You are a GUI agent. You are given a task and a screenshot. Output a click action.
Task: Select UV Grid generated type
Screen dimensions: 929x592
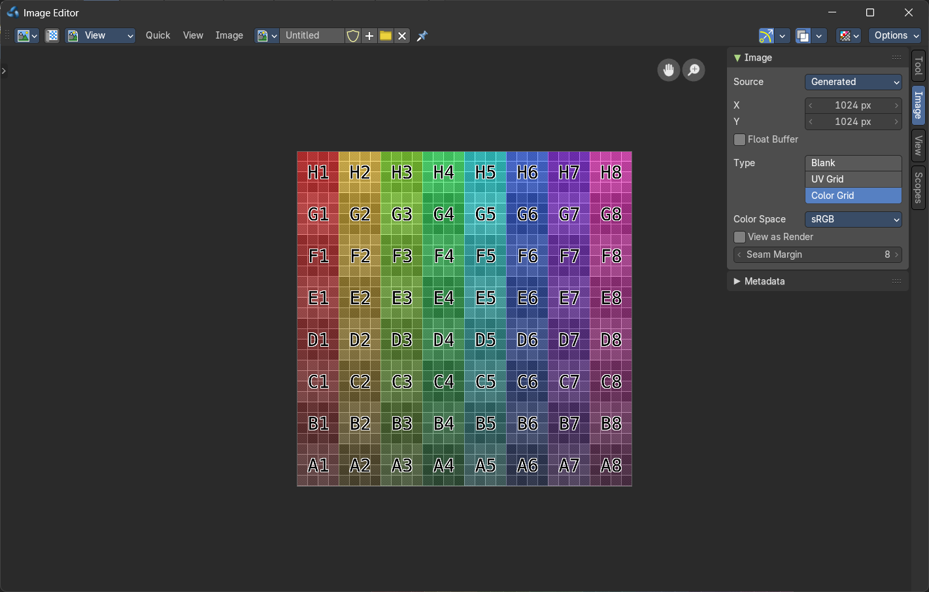(x=853, y=179)
